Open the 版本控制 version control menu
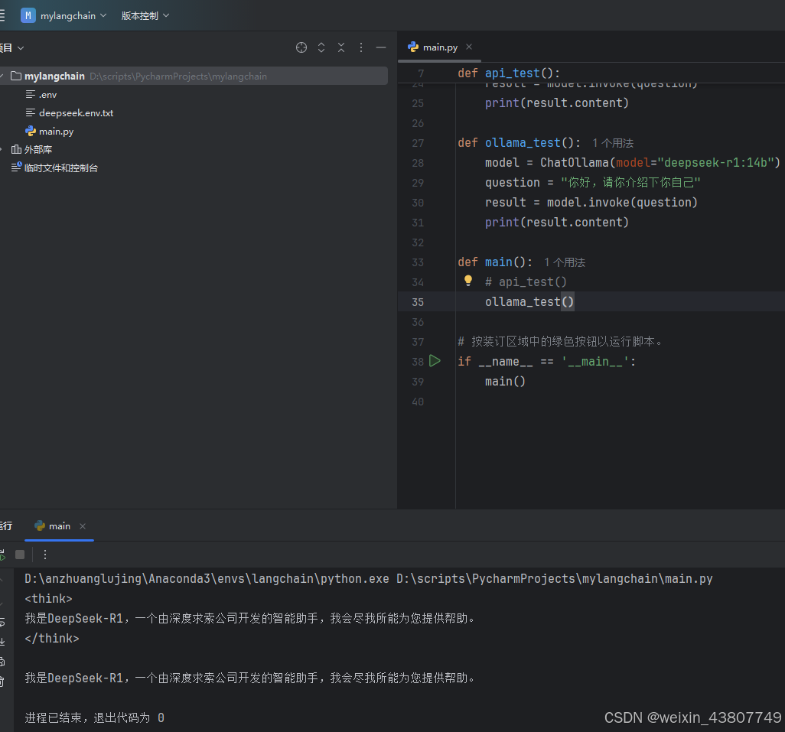The width and height of the screenshot is (785, 732). 145,16
